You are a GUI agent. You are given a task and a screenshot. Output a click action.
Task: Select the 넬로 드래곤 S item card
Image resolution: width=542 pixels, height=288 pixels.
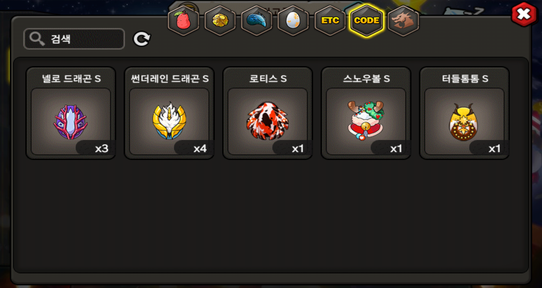point(71,113)
